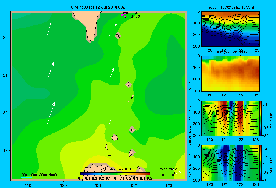Click the wind stress legend reference arrow

tap(169, 172)
